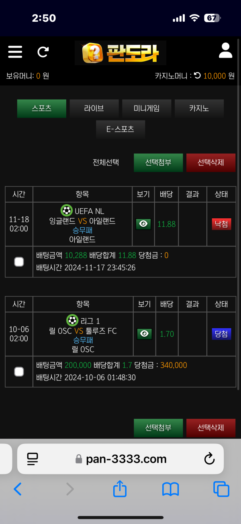Open the user profile icon

(x=226, y=51)
